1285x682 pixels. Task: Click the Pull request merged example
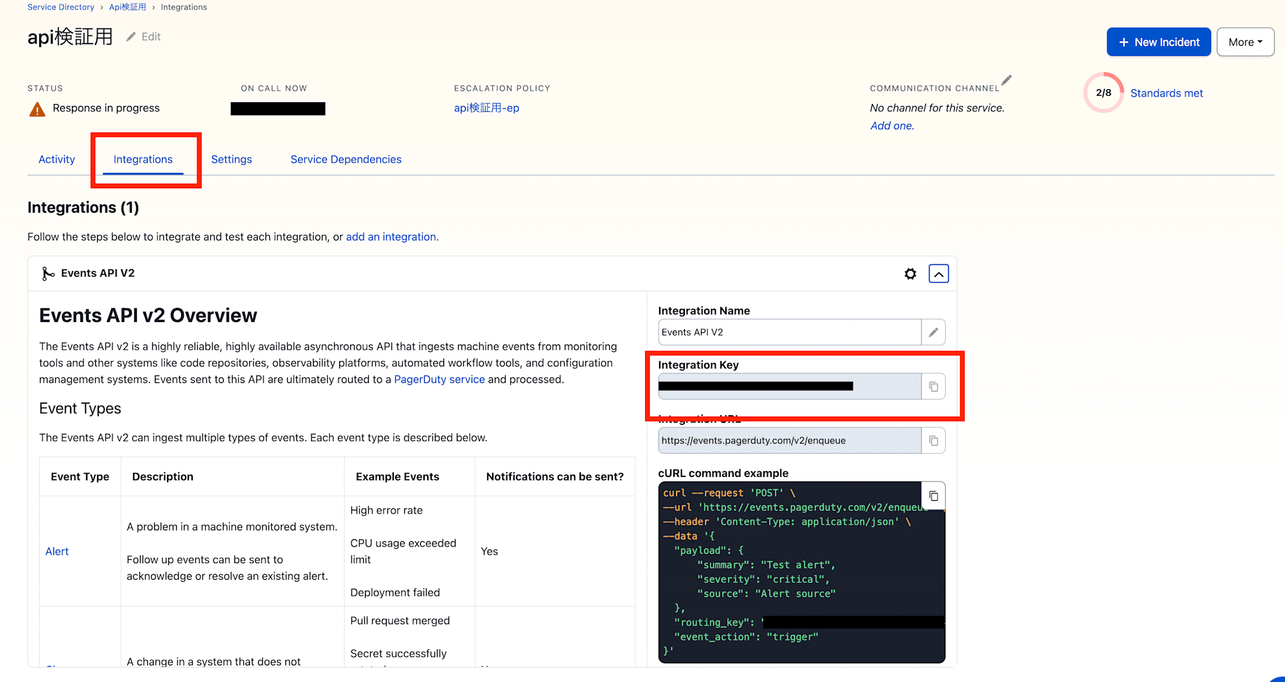coord(400,621)
